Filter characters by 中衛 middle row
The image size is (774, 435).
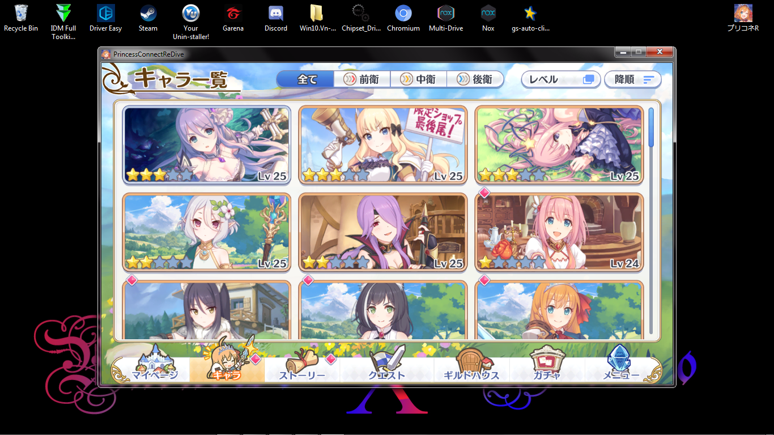[x=419, y=79]
